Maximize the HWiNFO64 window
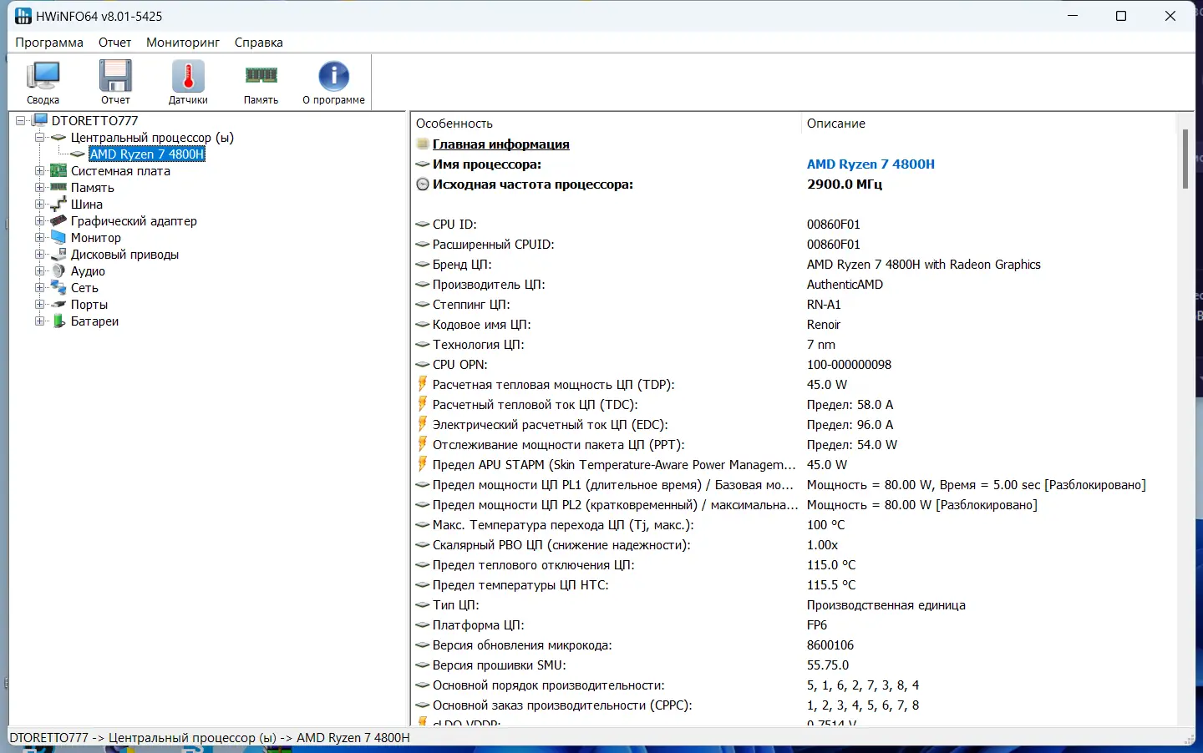Viewport: 1203px width, 753px height. pos(1121,16)
